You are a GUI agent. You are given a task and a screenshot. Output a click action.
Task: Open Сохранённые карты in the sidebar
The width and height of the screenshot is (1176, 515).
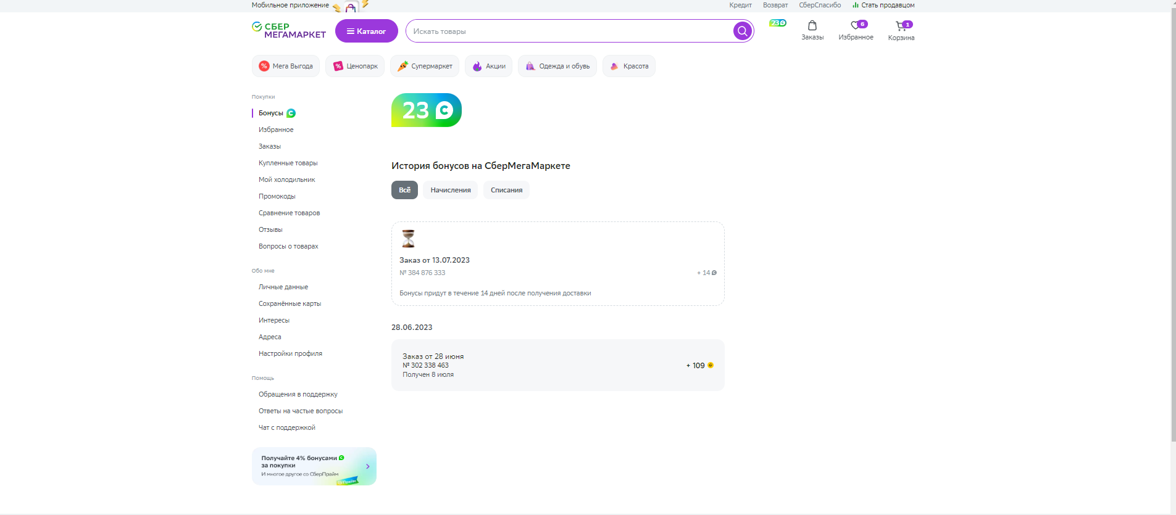coord(290,304)
